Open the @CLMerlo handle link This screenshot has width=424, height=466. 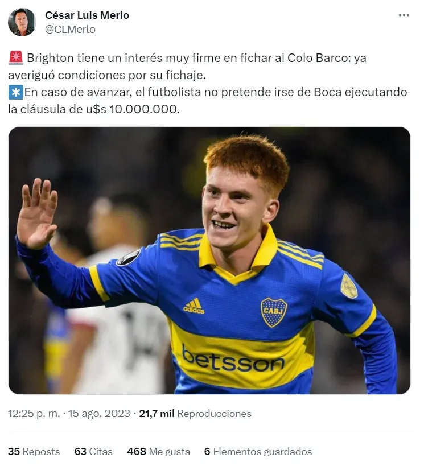[70, 30]
